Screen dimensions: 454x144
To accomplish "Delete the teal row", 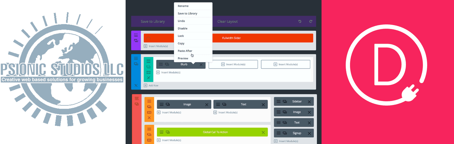I will point(148,78).
